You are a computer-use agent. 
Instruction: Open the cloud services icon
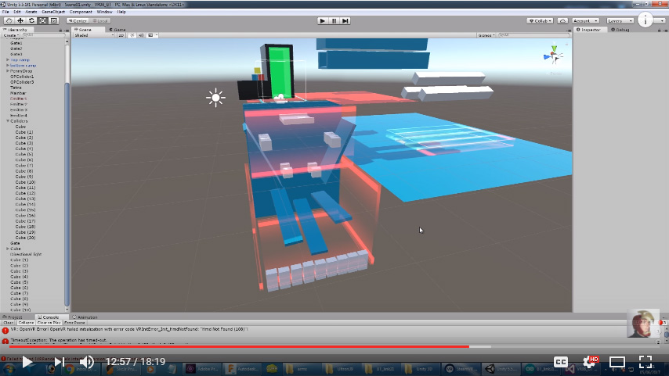562,20
